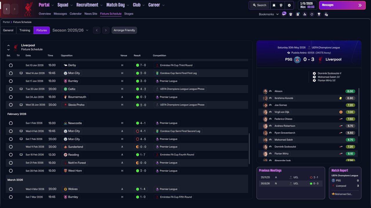Select the radio circle for the Nott'm Forest fixture
Screen dimensions: 371x208
[11, 163]
